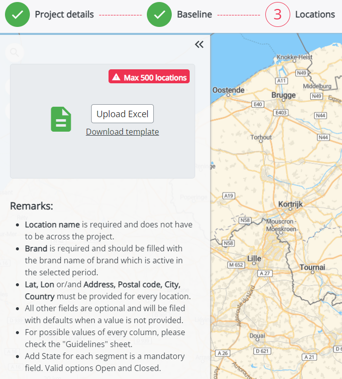Click Douai label on the map
The width and height of the screenshot is (342, 379).
click(257, 336)
